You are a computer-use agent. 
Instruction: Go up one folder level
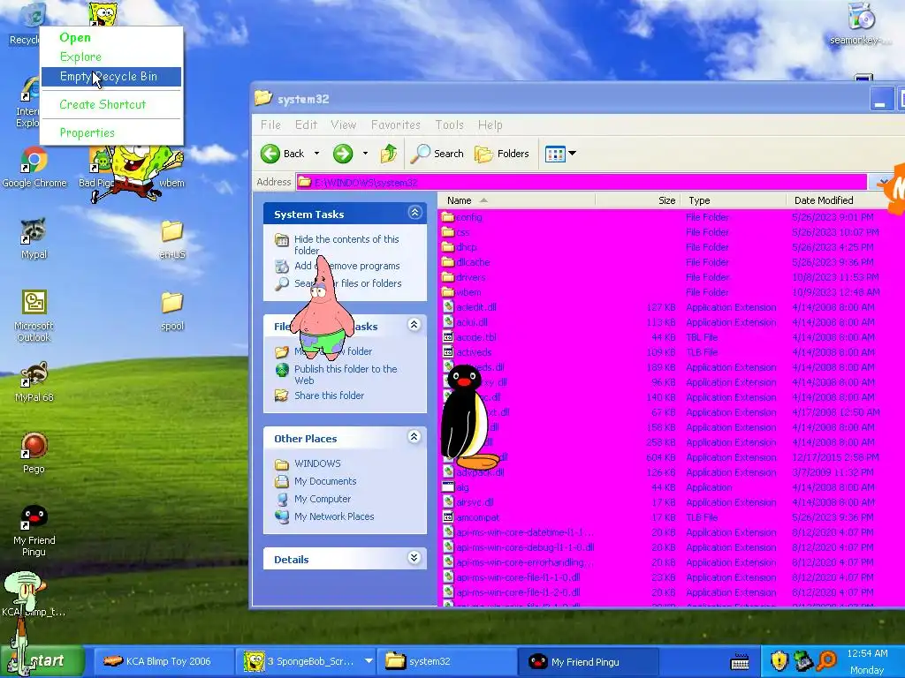389,154
